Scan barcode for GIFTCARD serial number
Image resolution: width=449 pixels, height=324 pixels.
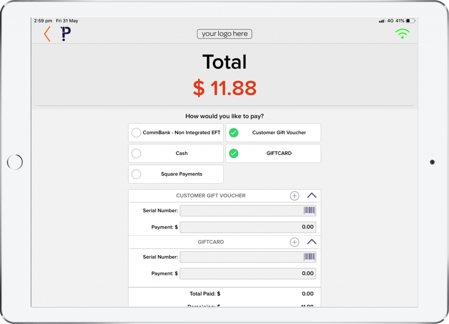point(309,257)
